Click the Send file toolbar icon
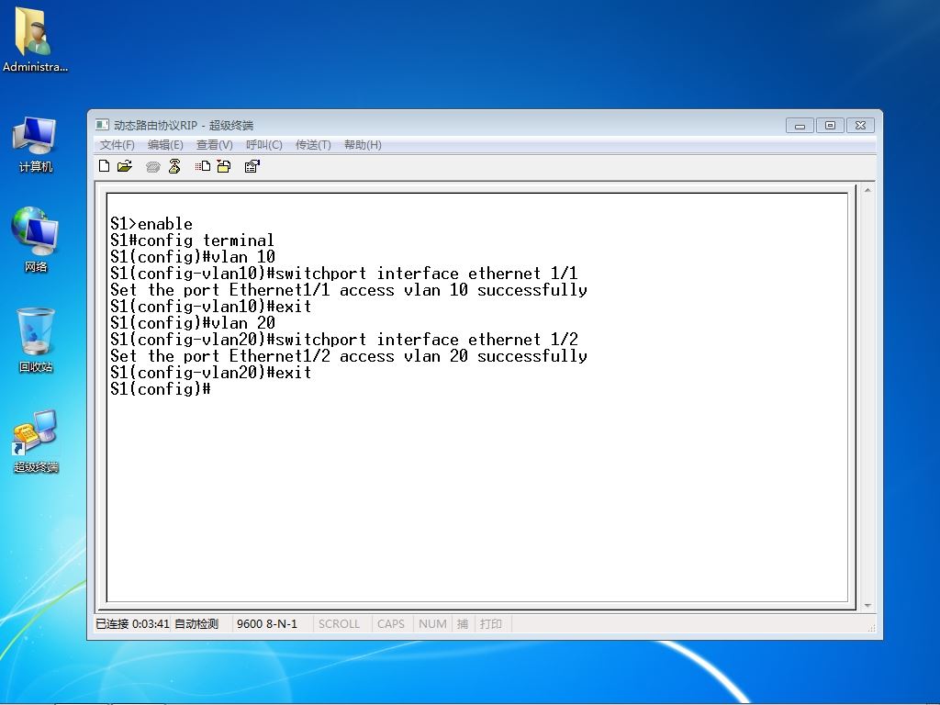 pyautogui.click(x=203, y=166)
